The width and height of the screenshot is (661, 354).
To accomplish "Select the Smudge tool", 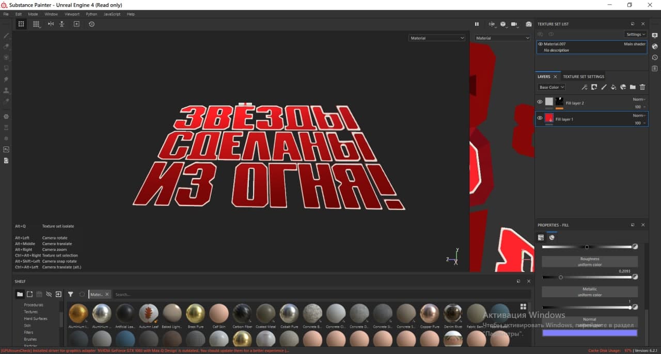I will coord(6,79).
